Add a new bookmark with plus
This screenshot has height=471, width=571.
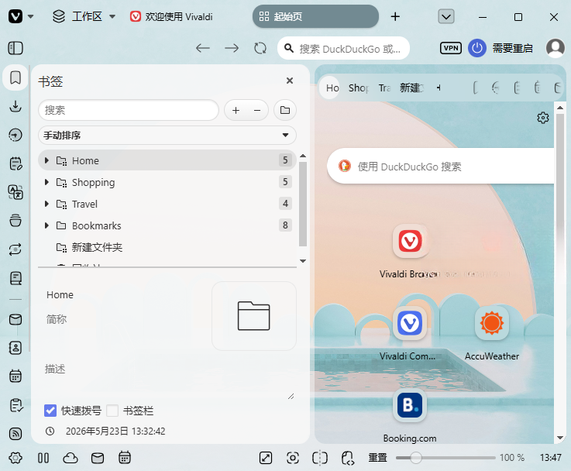pos(236,110)
